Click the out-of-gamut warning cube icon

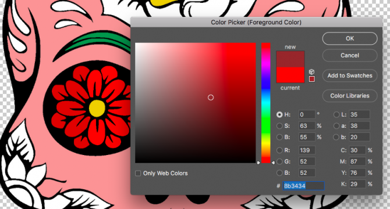[x=311, y=71]
